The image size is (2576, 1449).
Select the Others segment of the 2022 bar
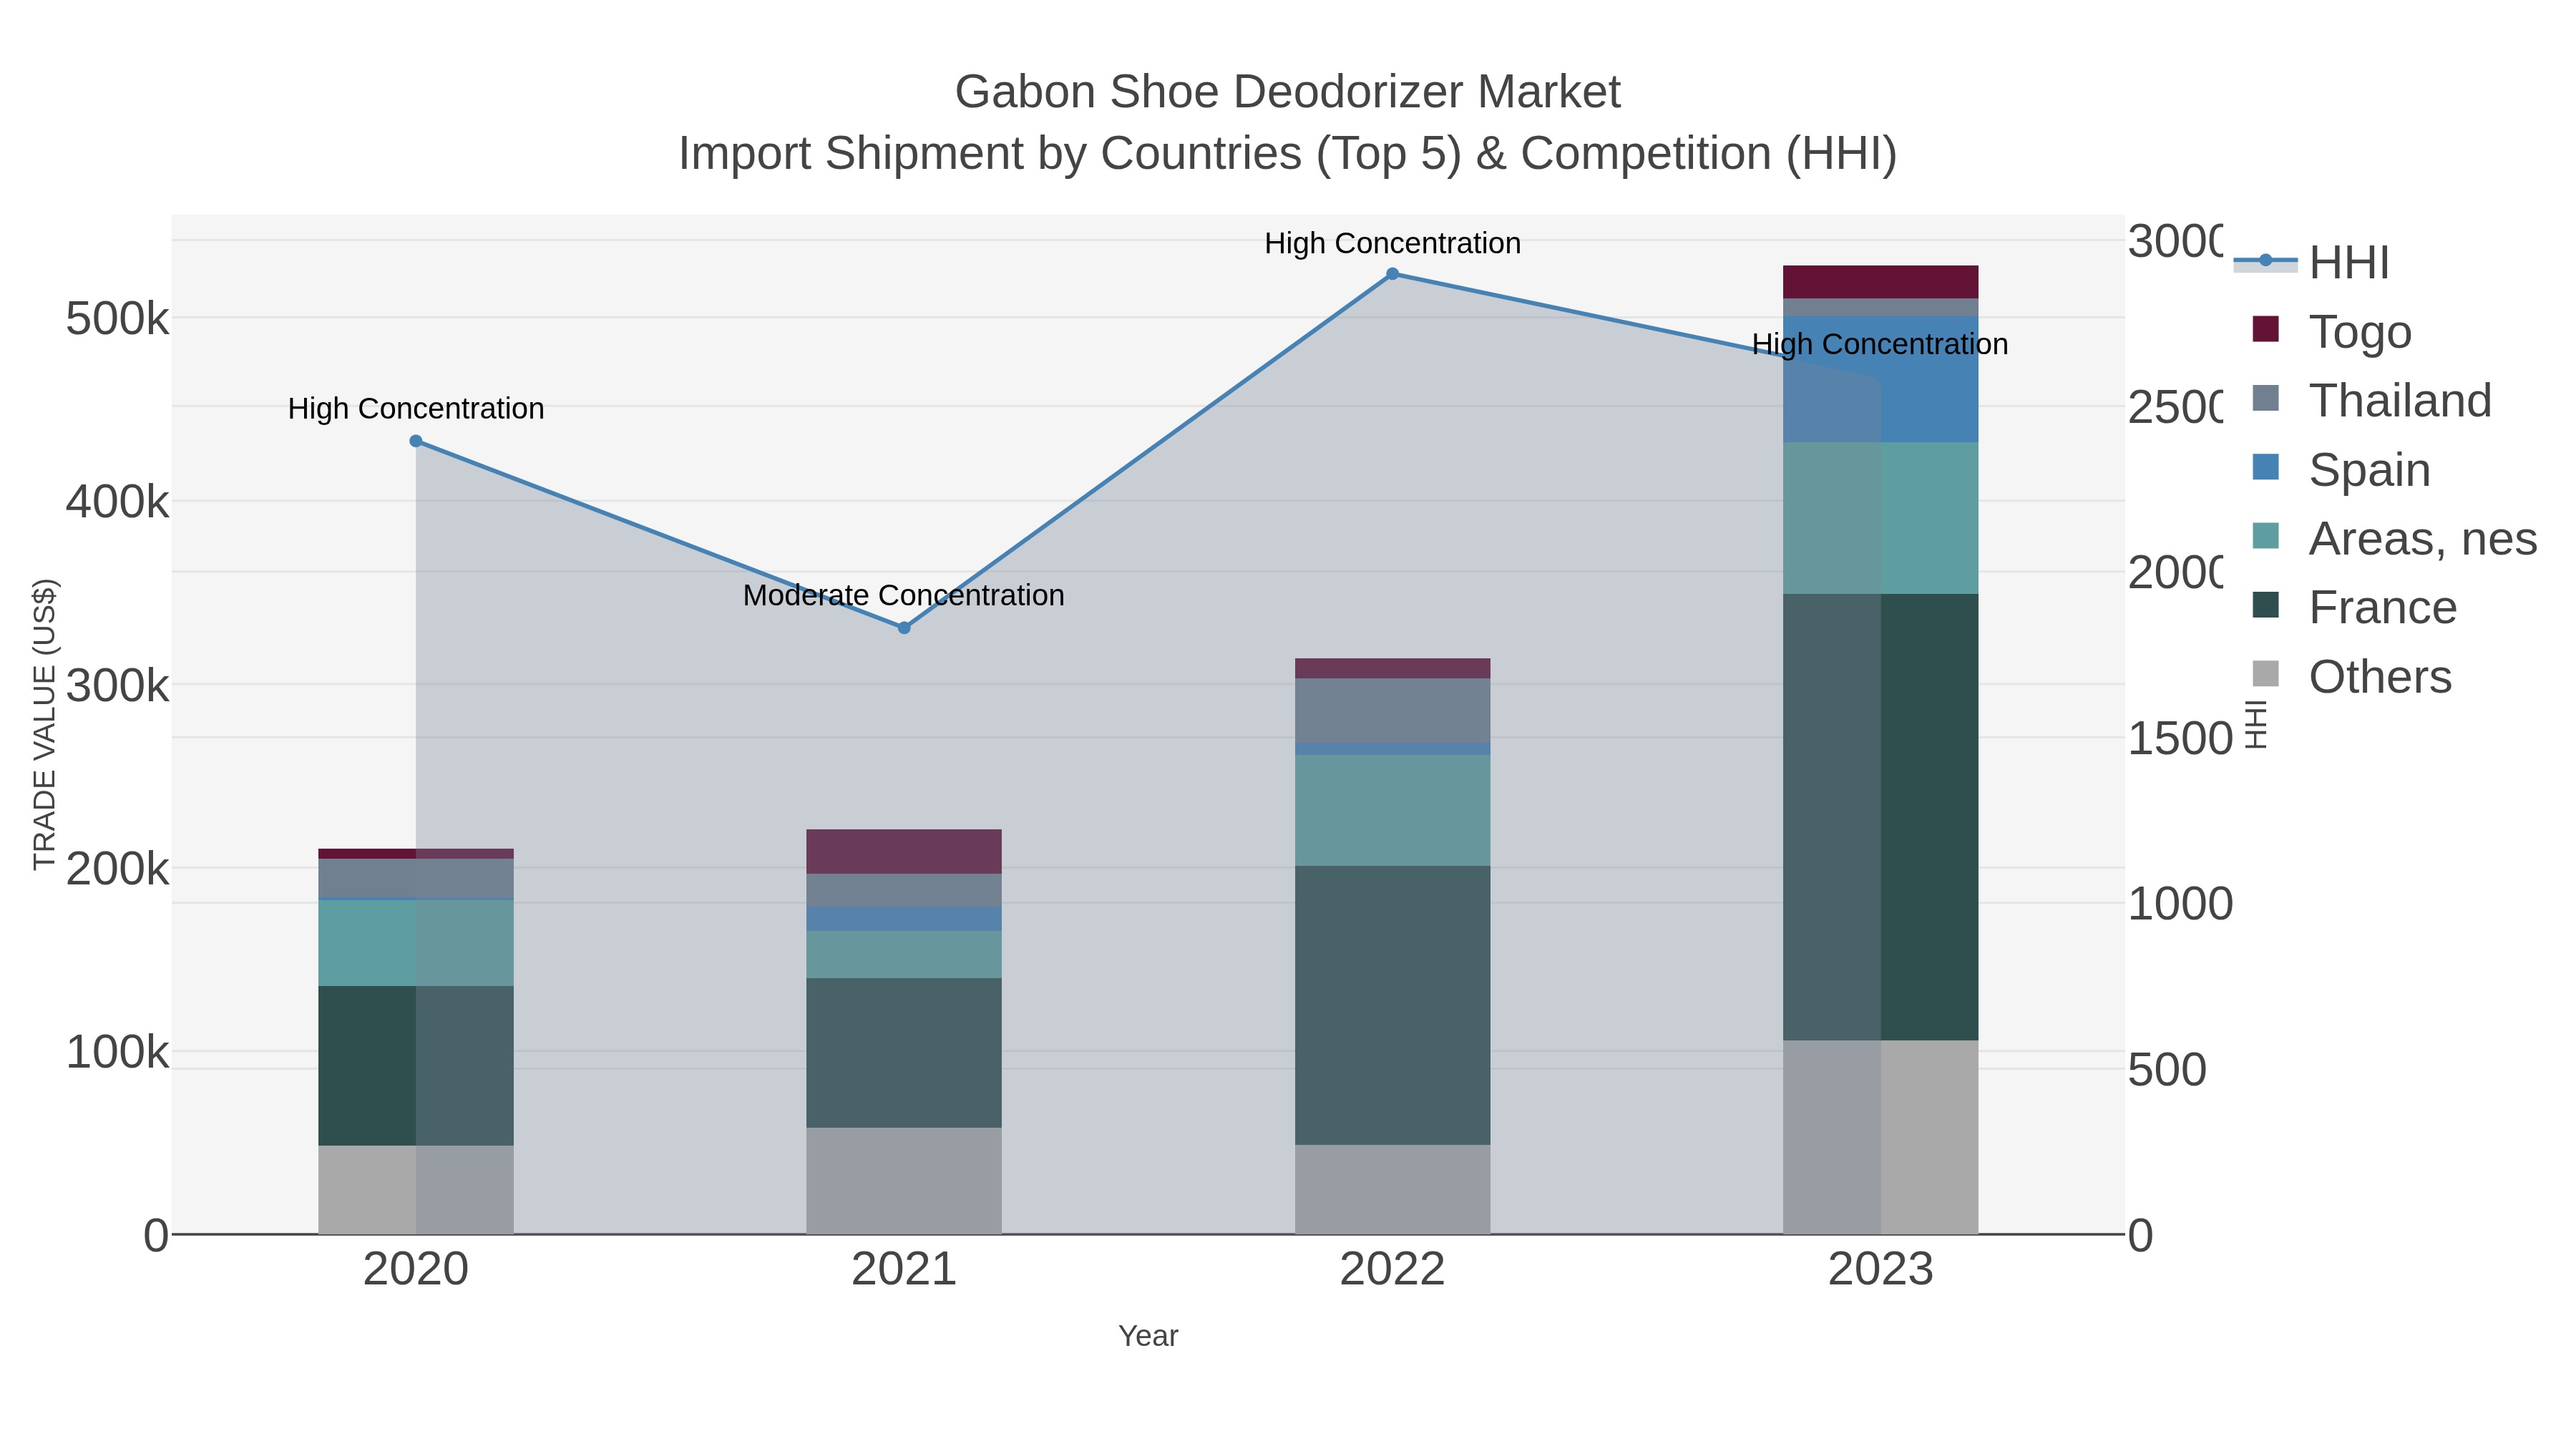[x=1392, y=1189]
